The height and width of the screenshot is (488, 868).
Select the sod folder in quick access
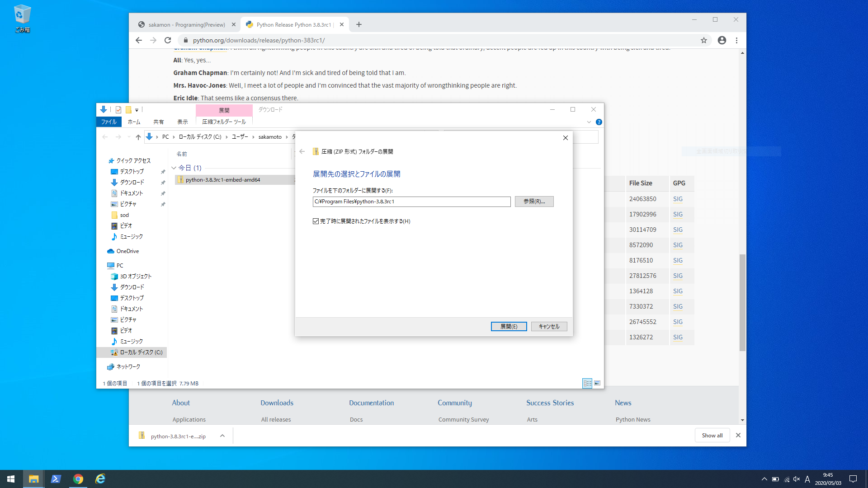120,215
